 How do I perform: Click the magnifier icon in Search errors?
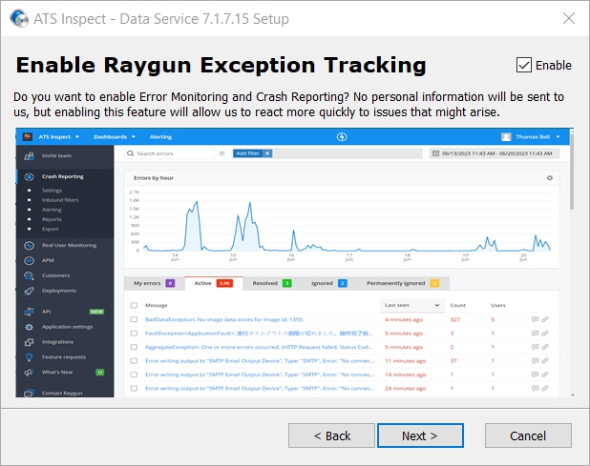[130, 153]
